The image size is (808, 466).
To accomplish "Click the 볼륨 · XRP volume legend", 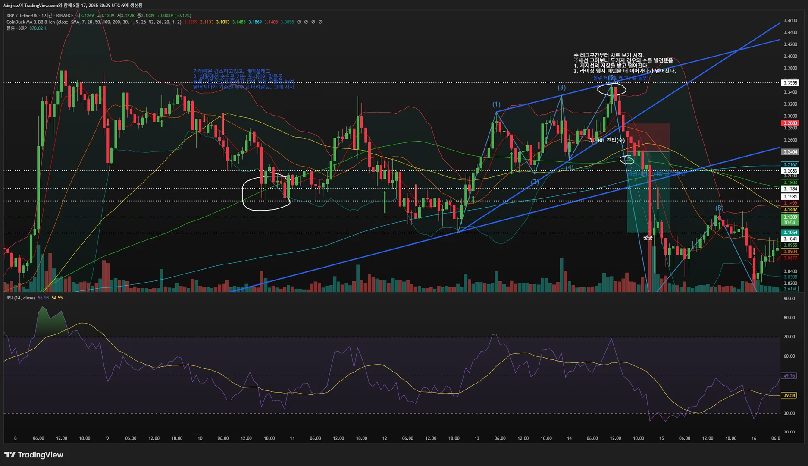I will tap(16, 28).
